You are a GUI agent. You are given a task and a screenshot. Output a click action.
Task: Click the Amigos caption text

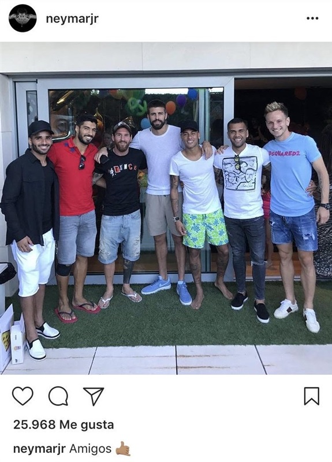(91, 449)
